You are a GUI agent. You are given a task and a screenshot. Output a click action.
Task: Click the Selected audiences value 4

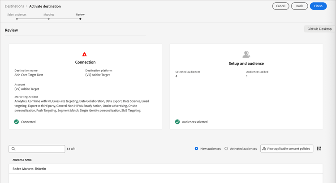[x=177, y=76]
